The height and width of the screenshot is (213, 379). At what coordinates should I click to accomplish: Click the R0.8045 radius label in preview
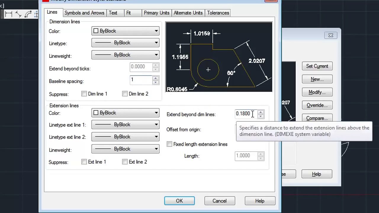click(177, 89)
